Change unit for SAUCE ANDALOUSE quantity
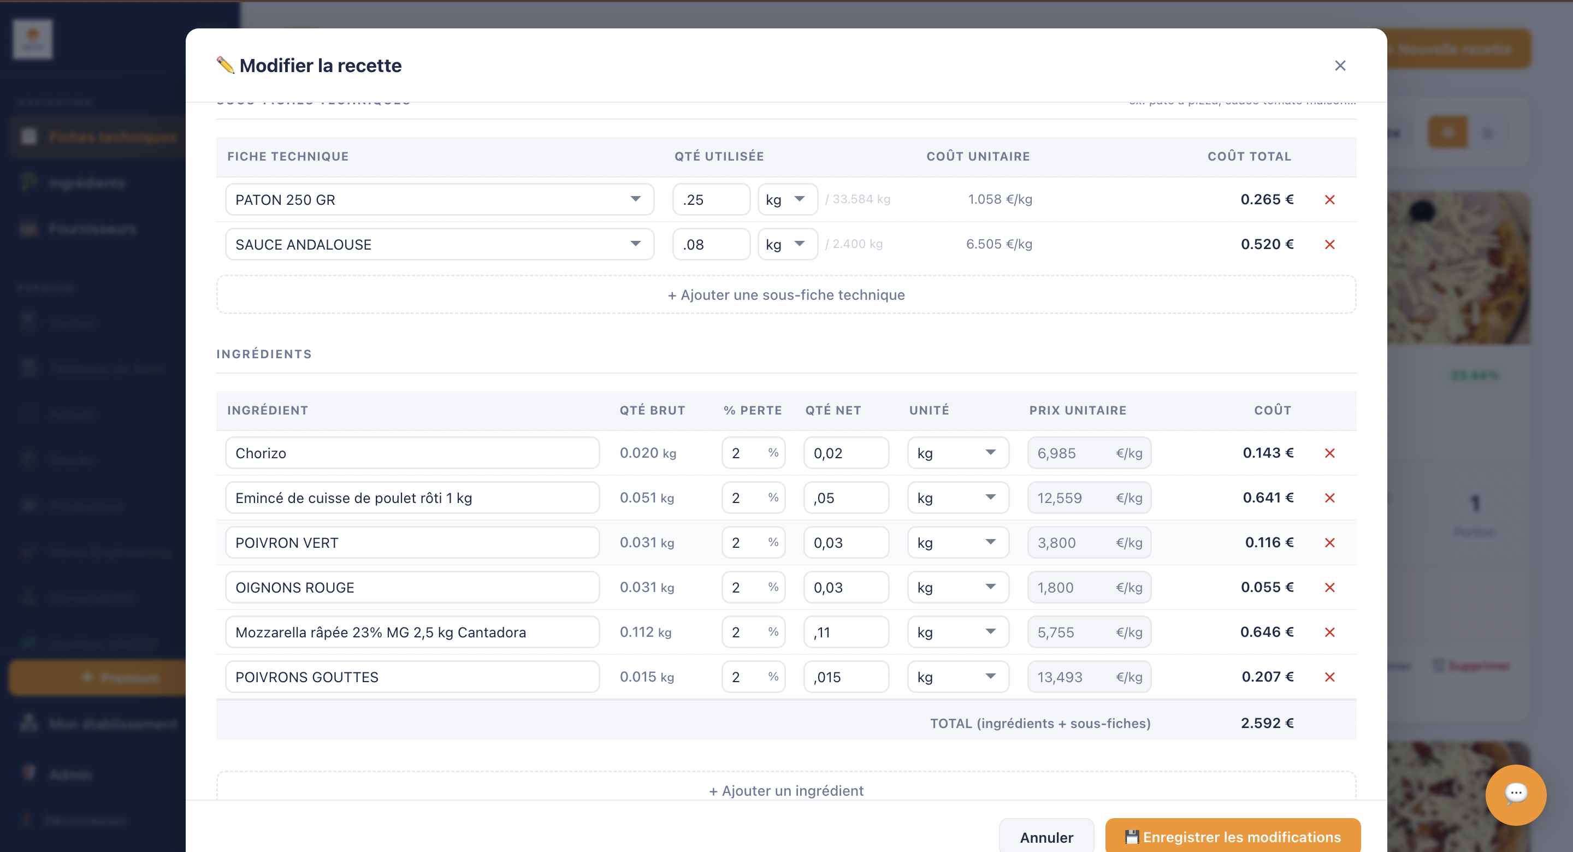 787,244
